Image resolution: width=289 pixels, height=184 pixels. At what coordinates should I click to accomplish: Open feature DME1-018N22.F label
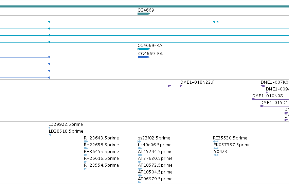click(x=197, y=82)
